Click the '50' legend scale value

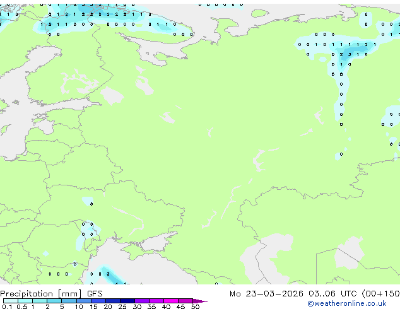coord(195,306)
